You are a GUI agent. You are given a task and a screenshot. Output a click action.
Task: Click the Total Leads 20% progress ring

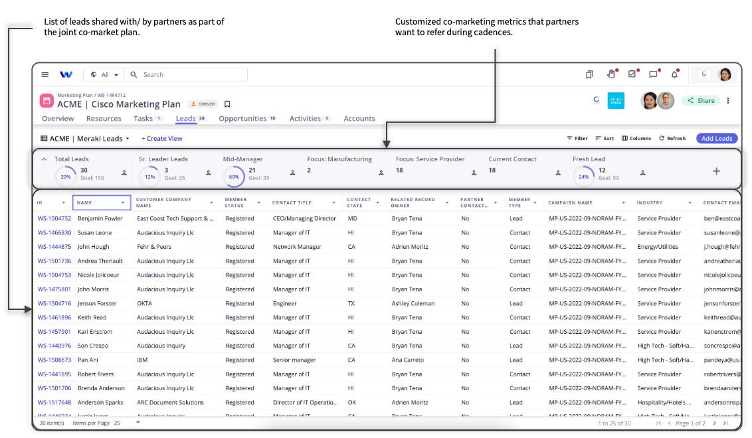point(66,177)
